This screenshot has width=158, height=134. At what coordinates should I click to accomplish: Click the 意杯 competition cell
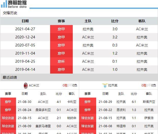coord(61,61)
